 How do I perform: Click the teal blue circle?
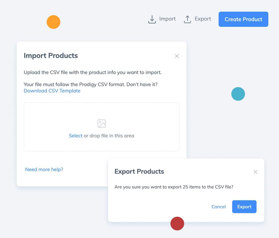(x=238, y=94)
